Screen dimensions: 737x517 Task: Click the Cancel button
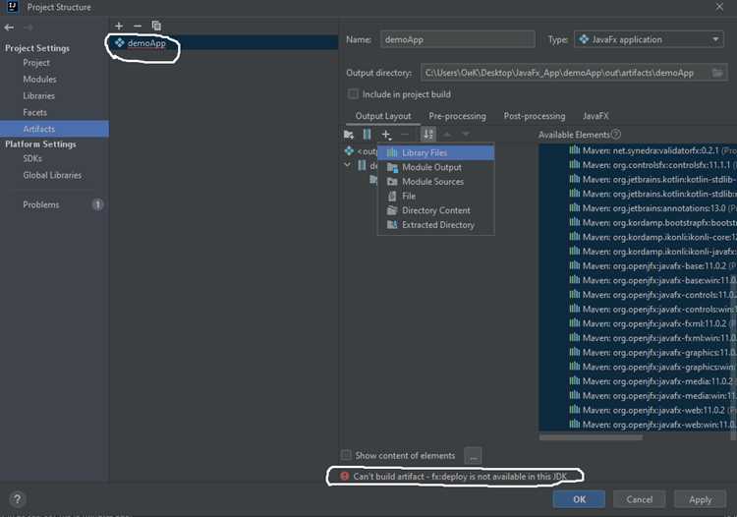(640, 499)
